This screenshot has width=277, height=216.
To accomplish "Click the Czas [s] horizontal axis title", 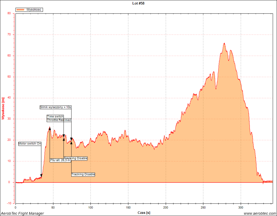I will point(144,213).
